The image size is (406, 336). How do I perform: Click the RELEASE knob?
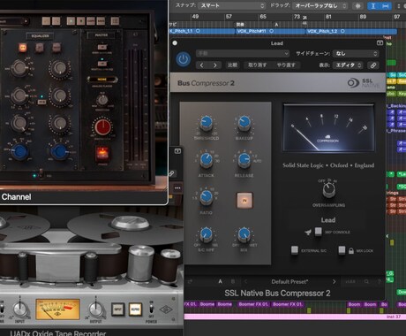point(244,160)
